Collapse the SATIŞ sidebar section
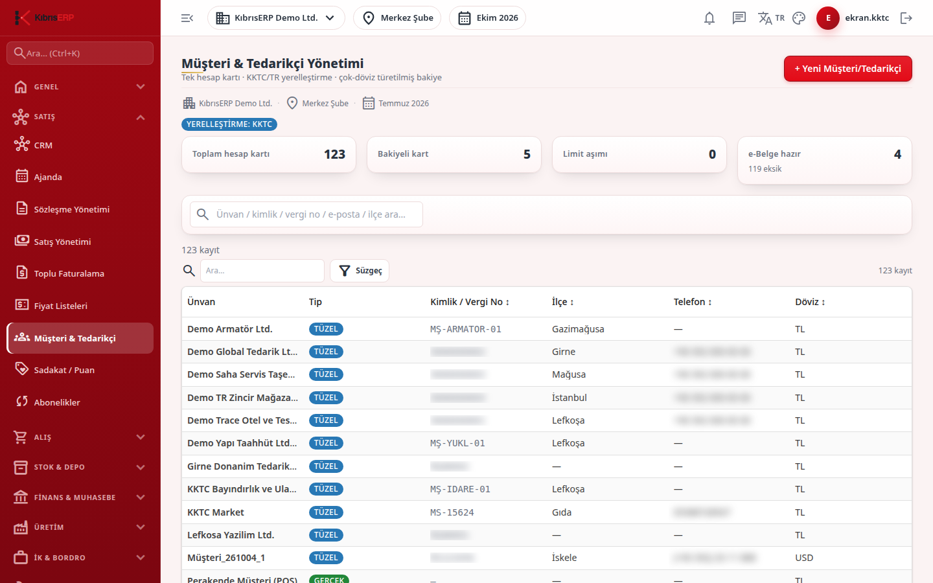Image resolution: width=933 pixels, height=583 pixels. [x=80, y=117]
